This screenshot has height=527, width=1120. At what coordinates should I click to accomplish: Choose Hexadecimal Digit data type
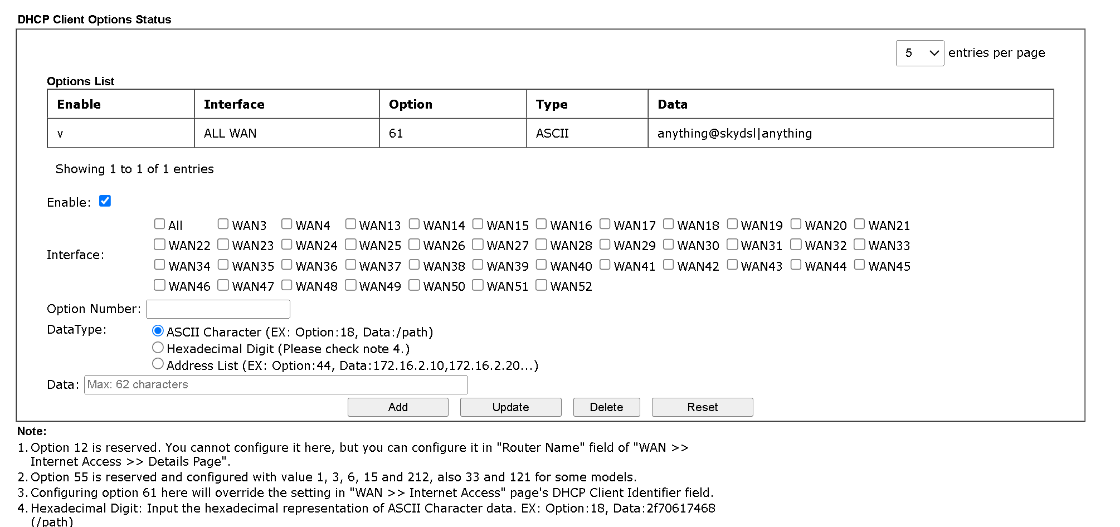(158, 348)
